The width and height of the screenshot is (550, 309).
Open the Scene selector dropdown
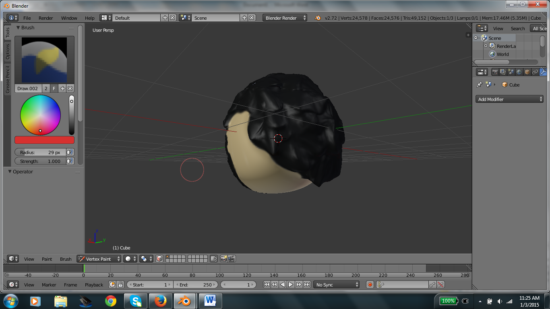tap(185, 18)
